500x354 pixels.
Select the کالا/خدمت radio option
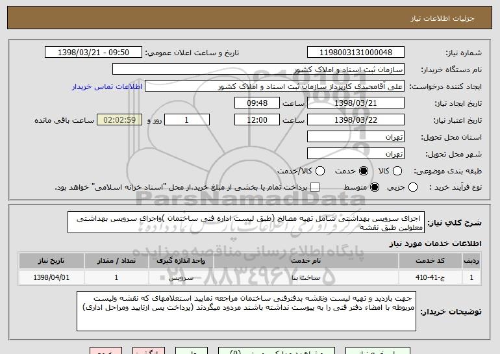(320, 171)
